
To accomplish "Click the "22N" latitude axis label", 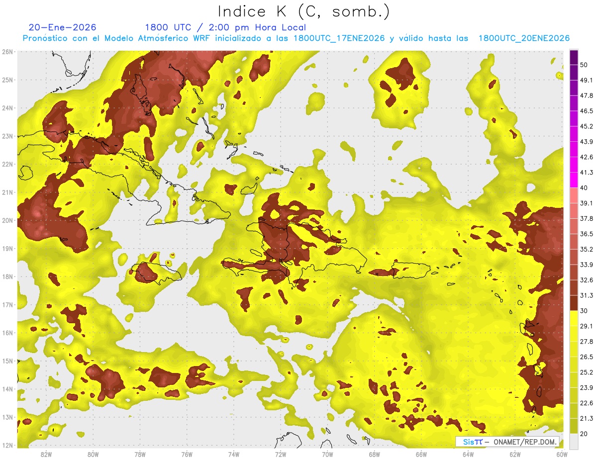I will (x=7, y=164).
